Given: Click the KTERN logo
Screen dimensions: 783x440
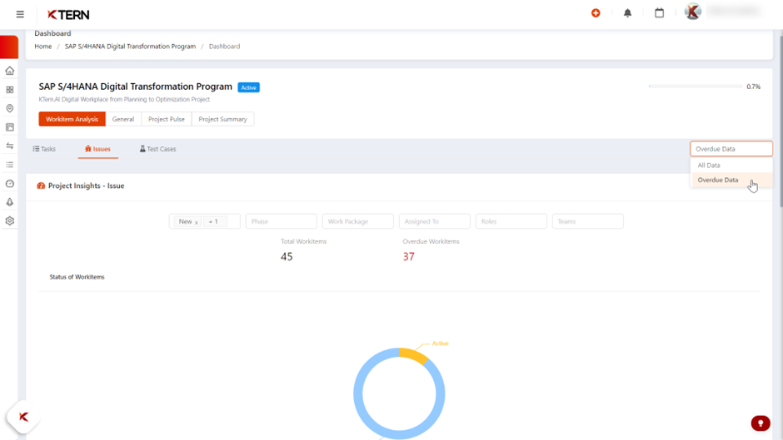Looking at the screenshot, I should [x=68, y=15].
